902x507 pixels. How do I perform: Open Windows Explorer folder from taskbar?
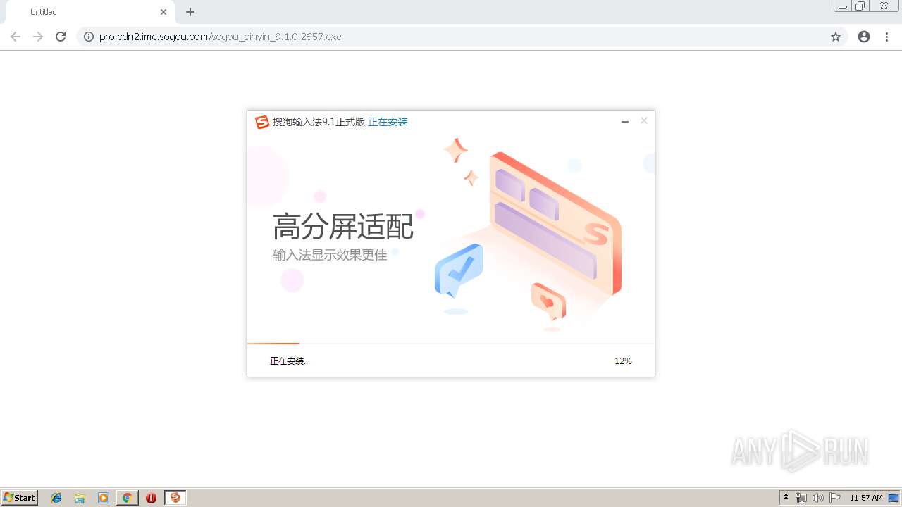80,498
